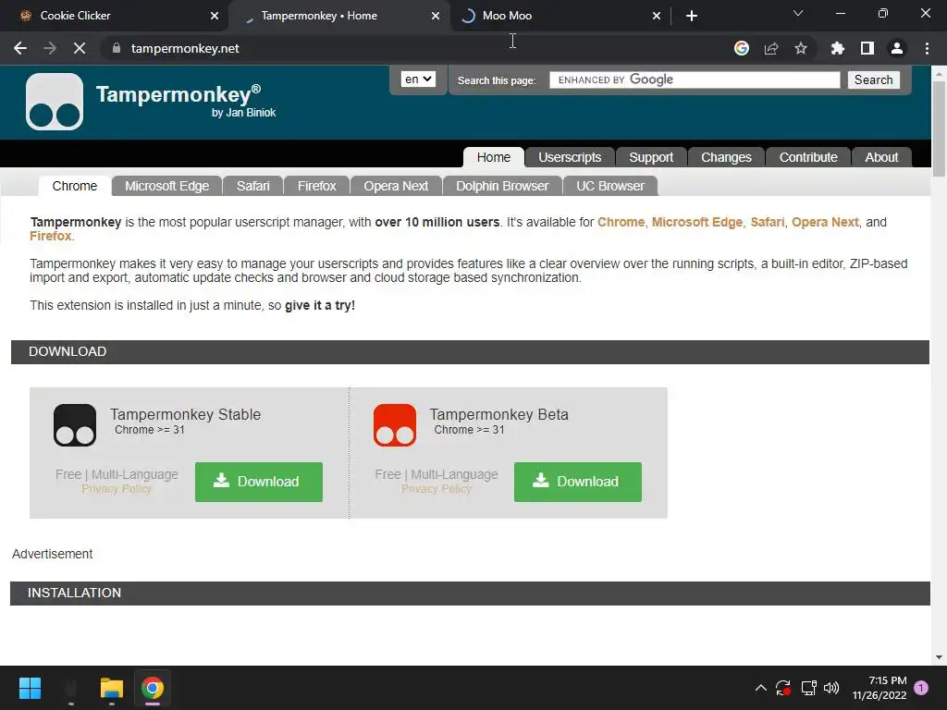Follow the Opera Next link in the intro text
947x710 pixels.
(825, 222)
